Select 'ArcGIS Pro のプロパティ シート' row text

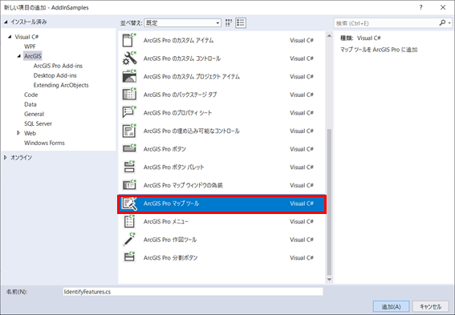click(x=177, y=113)
